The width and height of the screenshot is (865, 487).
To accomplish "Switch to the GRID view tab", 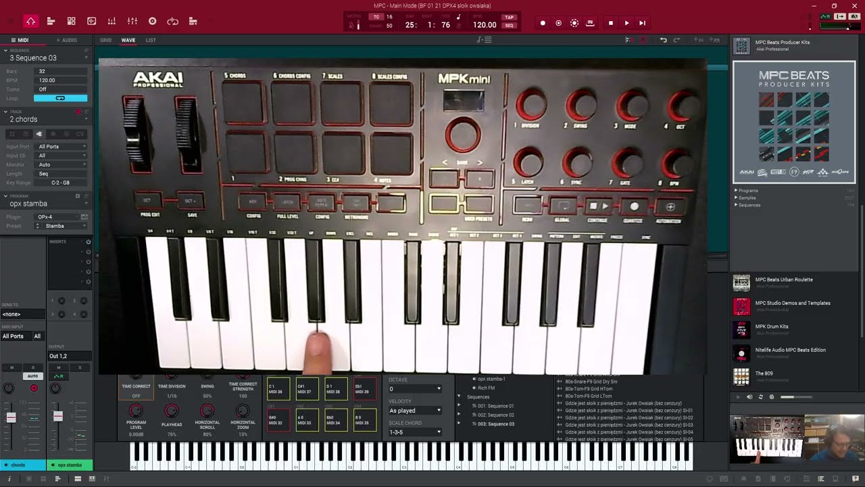I will [106, 40].
